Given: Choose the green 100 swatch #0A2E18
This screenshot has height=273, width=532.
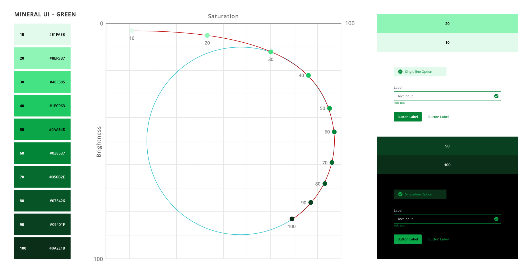Looking at the screenshot, I should tap(42, 248).
